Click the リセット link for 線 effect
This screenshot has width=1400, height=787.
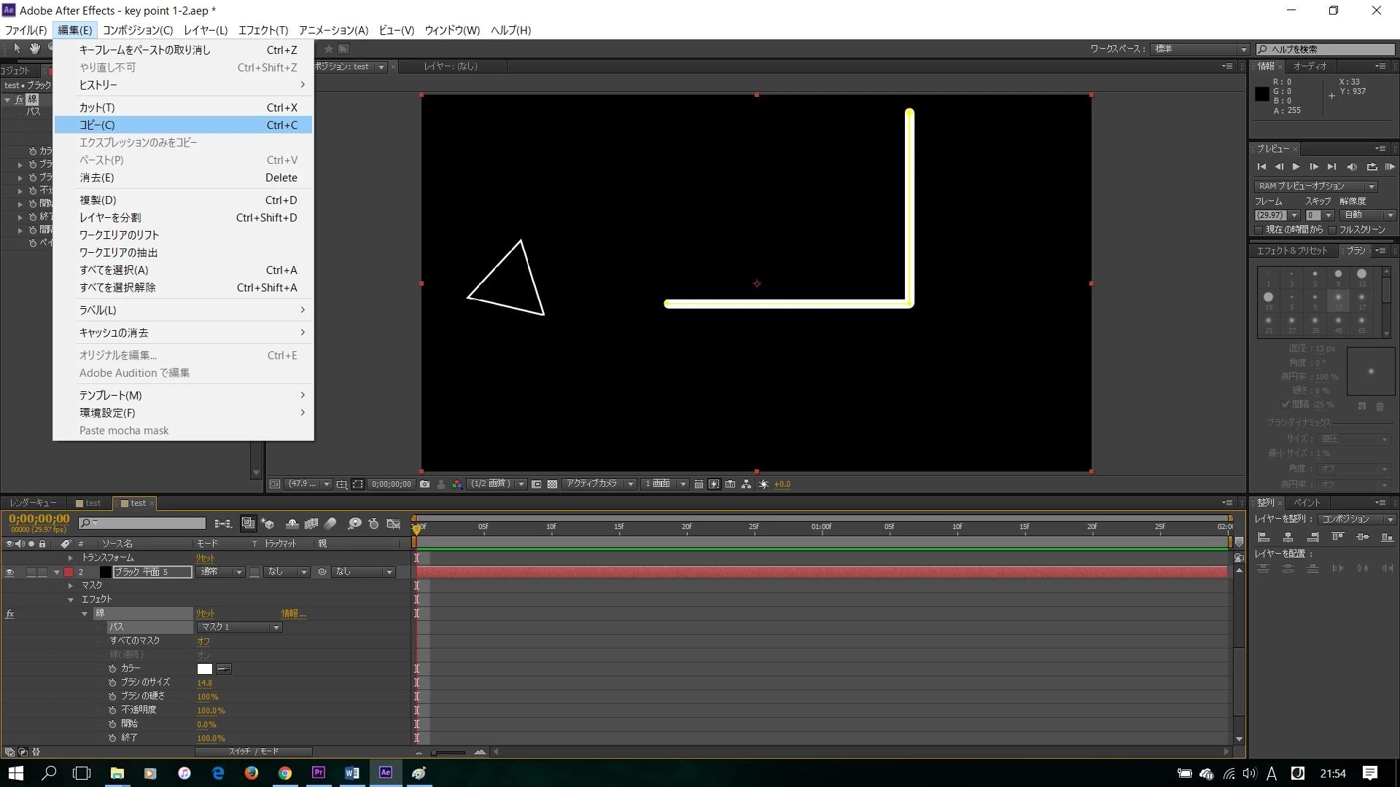(x=205, y=614)
